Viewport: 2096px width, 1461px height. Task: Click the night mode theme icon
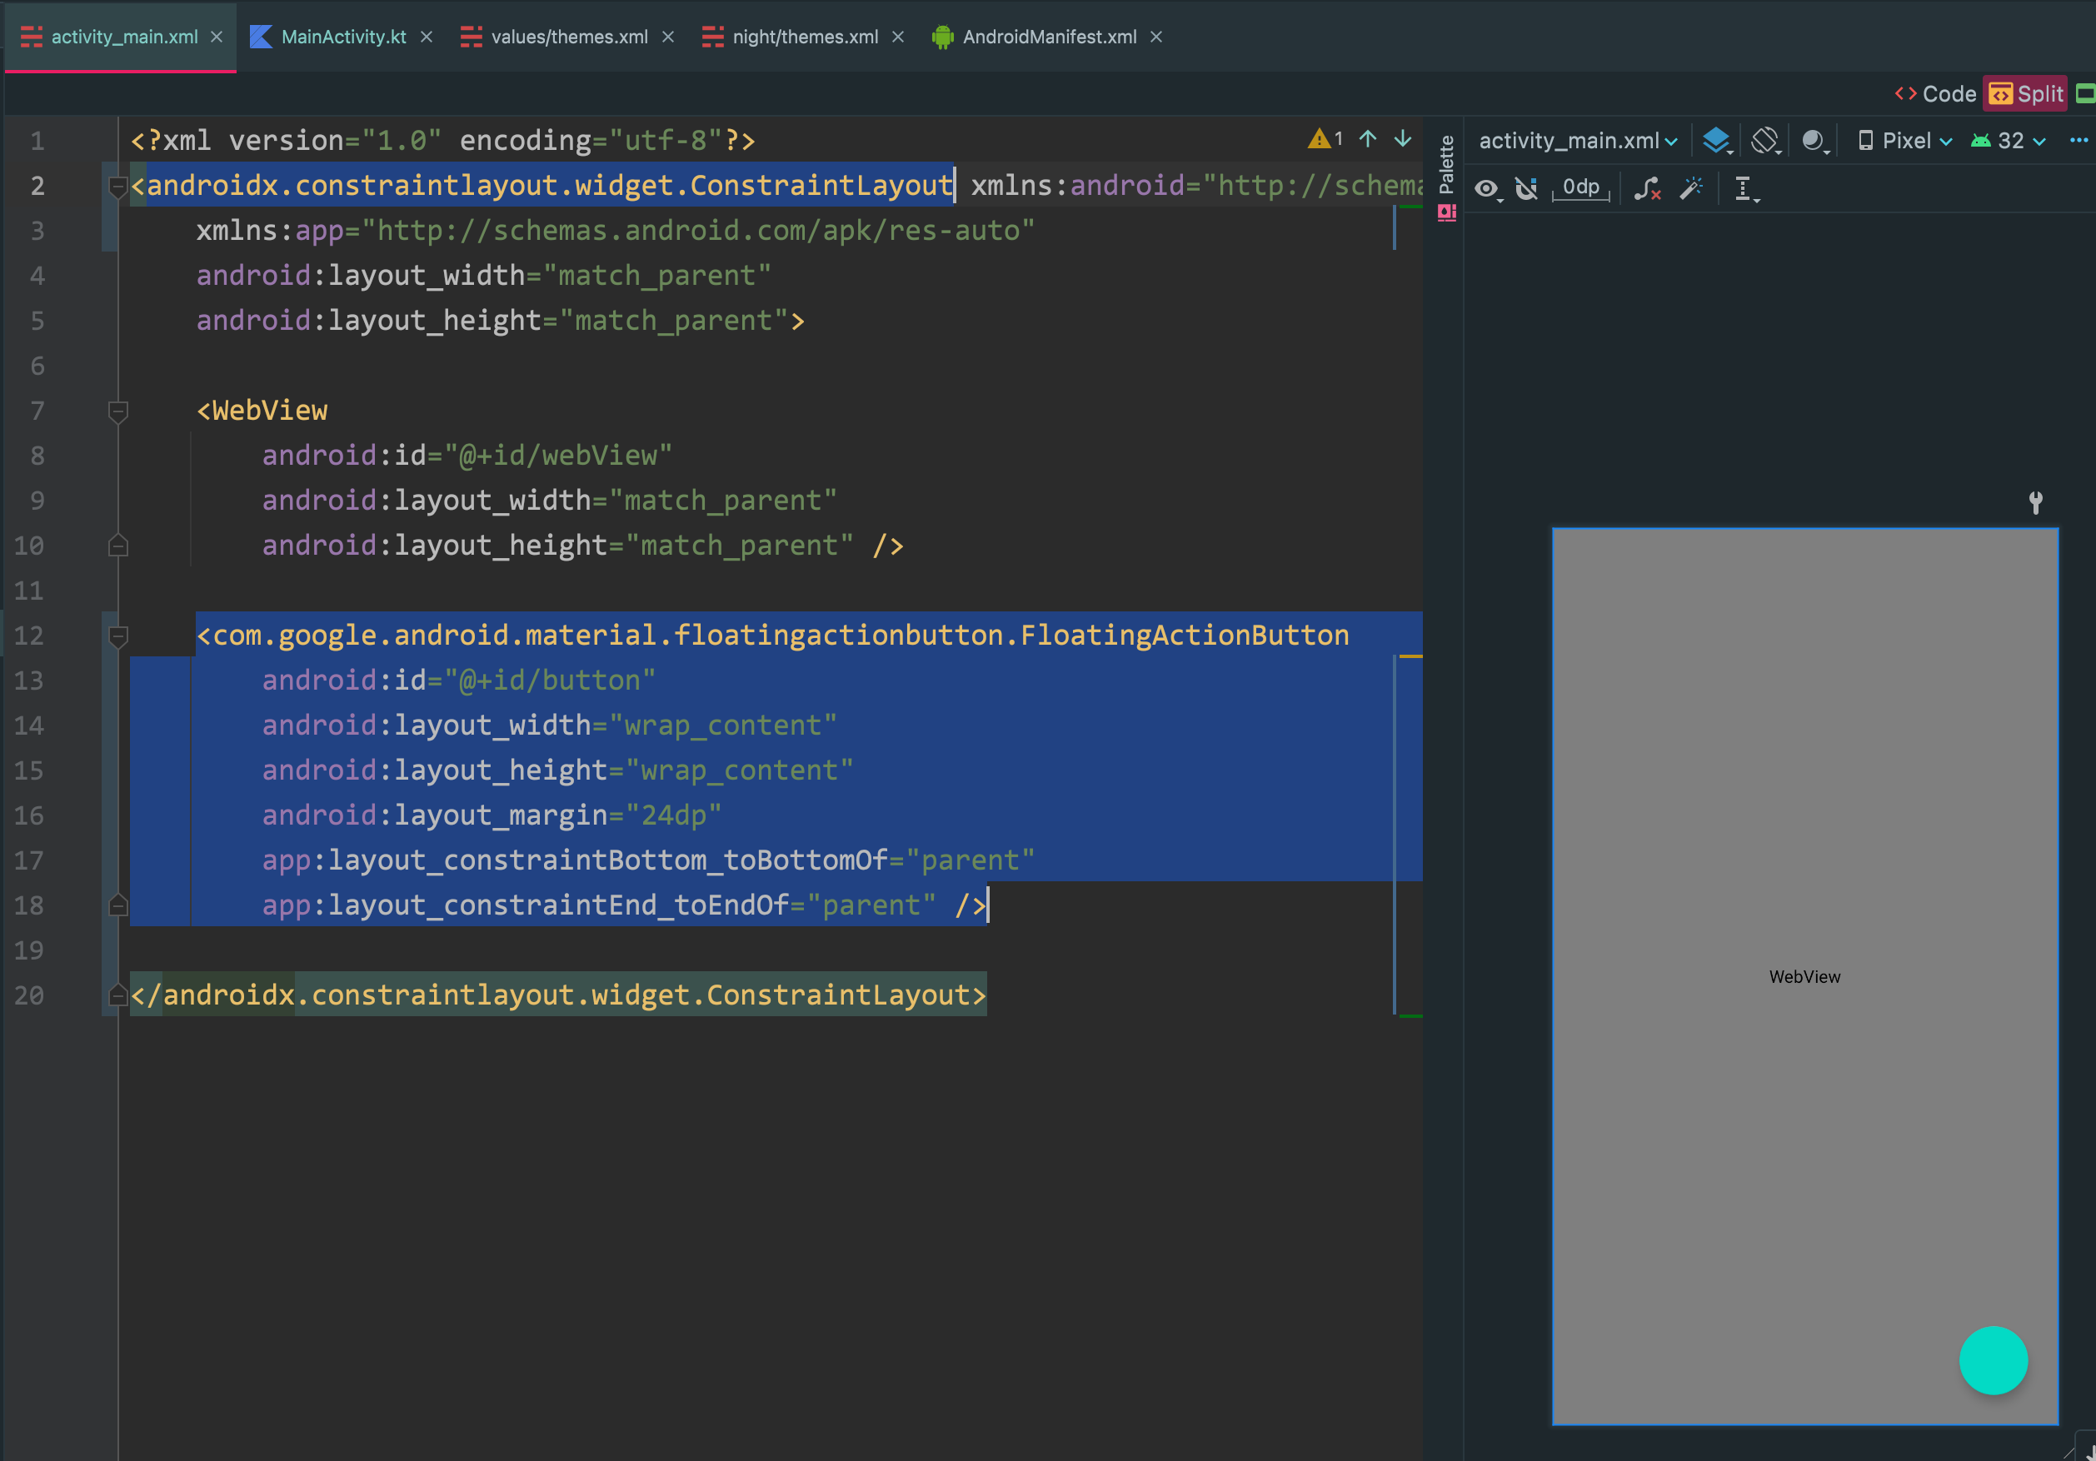coord(1813,141)
